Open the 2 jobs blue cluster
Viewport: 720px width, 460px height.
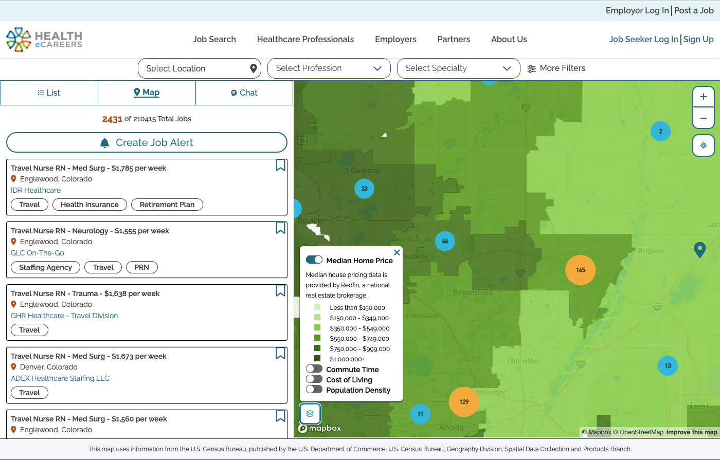click(x=660, y=131)
